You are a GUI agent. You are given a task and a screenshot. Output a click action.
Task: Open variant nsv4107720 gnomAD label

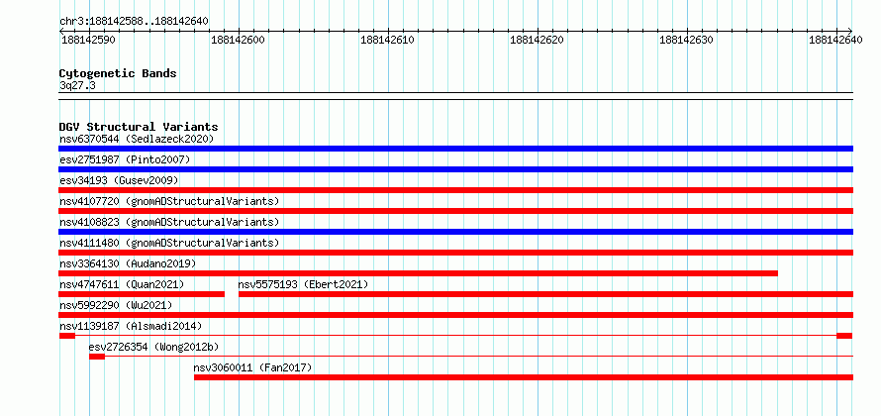[169, 201]
